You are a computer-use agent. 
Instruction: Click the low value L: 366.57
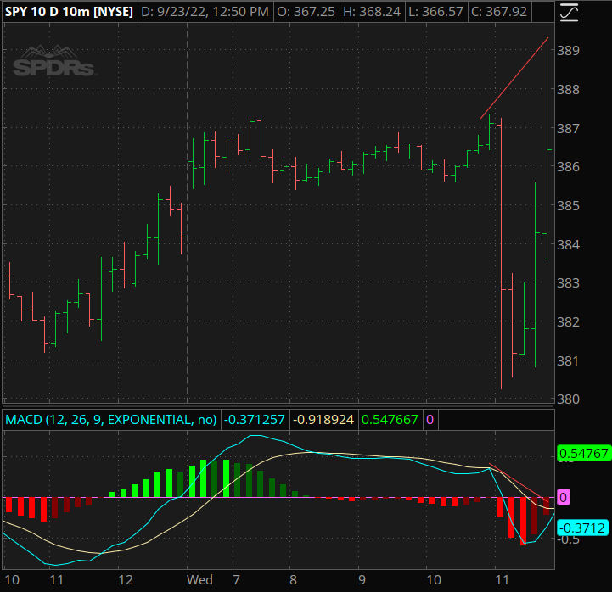pyautogui.click(x=436, y=12)
